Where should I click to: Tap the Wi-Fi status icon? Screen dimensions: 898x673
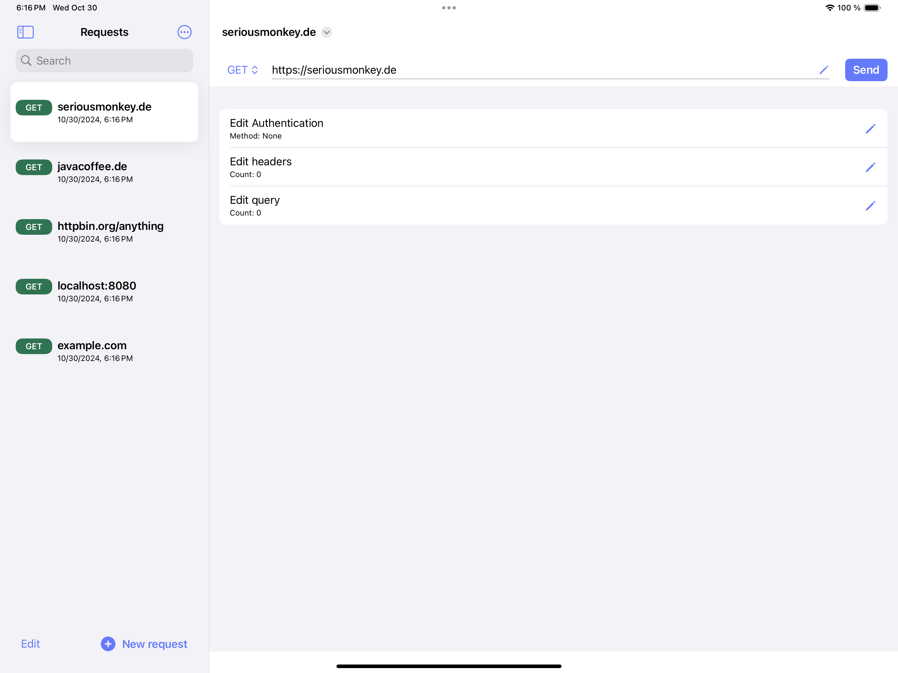pos(830,8)
